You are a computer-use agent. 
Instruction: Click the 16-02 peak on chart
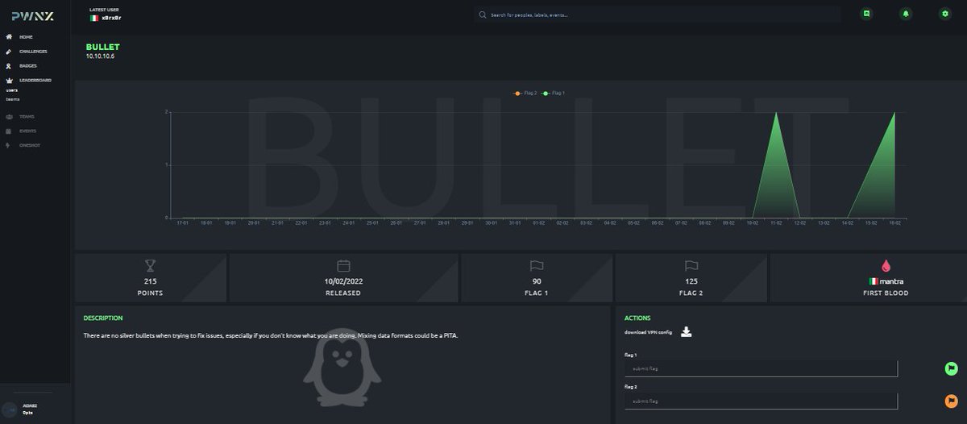point(894,113)
